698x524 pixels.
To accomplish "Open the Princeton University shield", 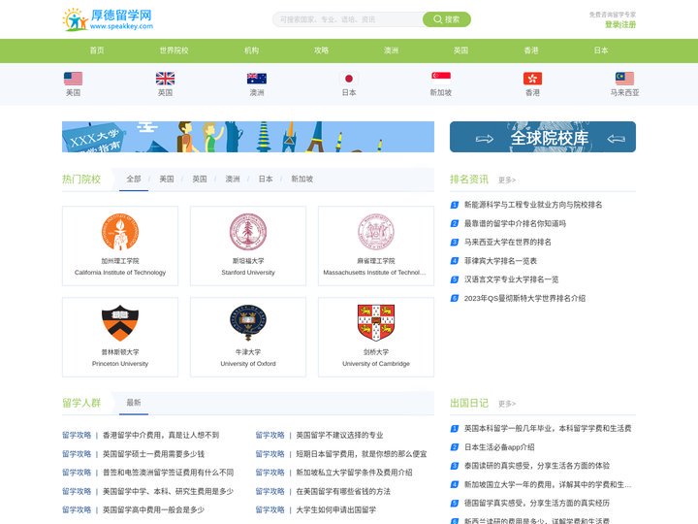I will pyautogui.click(x=120, y=323).
